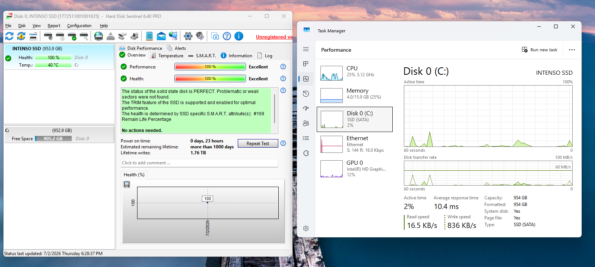Screen dimensions: 595x267
Task: Open Users icon in Task Manager sidebar
Action: click(306, 123)
